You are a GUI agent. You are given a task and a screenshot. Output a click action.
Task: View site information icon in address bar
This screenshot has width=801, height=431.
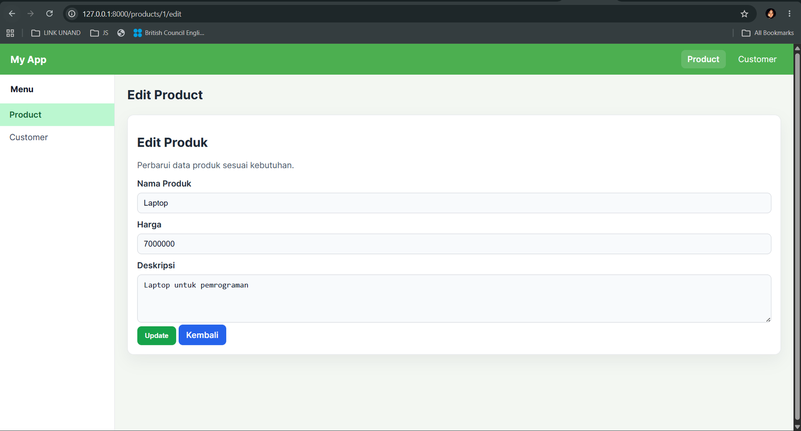point(72,14)
